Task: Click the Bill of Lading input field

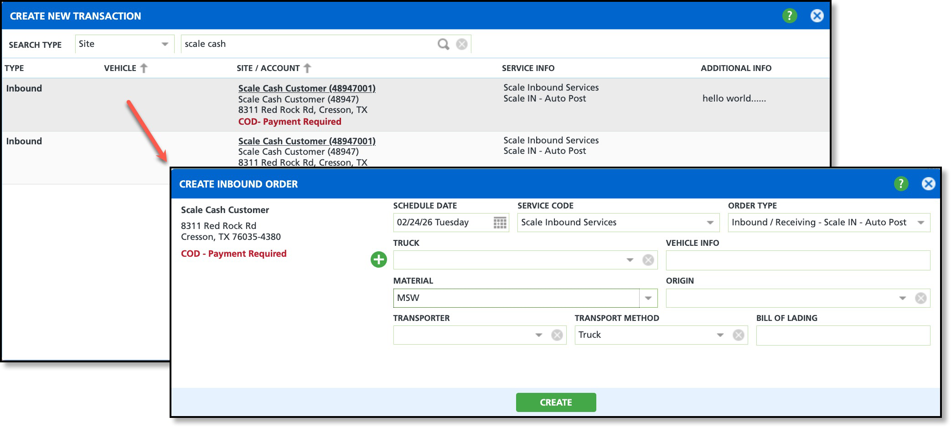Action: pyautogui.click(x=843, y=335)
